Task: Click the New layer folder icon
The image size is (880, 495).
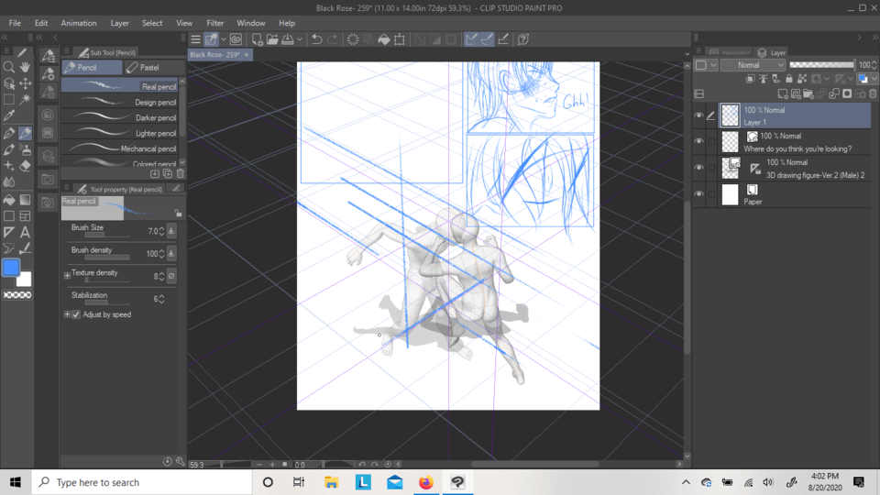Action: 808,93
